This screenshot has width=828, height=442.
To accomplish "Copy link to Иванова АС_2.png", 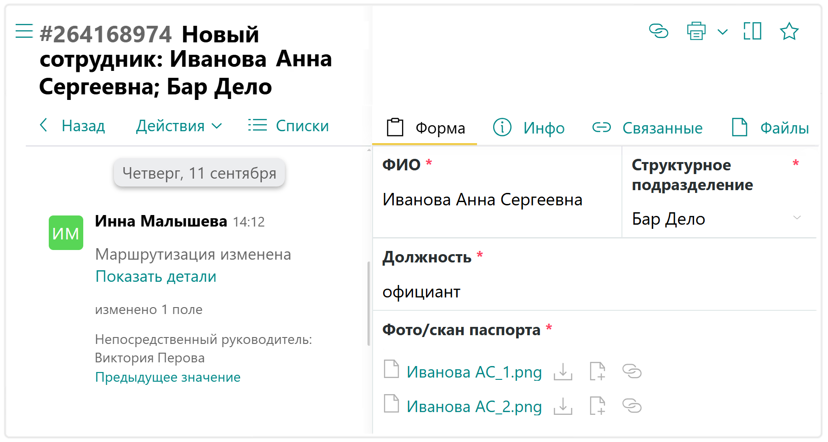I will point(632,406).
